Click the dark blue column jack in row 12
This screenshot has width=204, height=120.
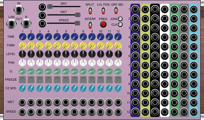135,112
